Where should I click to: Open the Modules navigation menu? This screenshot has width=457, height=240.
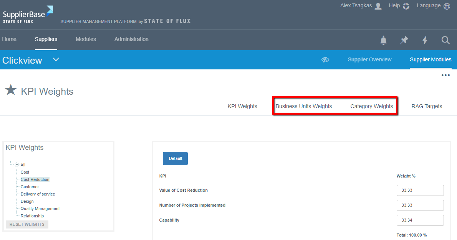click(x=86, y=39)
